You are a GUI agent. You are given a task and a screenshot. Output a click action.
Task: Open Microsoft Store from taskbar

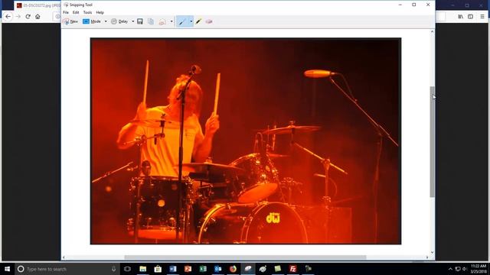click(158, 269)
